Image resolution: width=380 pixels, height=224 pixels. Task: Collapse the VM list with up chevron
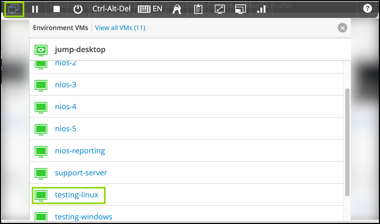click(x=191, y=21)
